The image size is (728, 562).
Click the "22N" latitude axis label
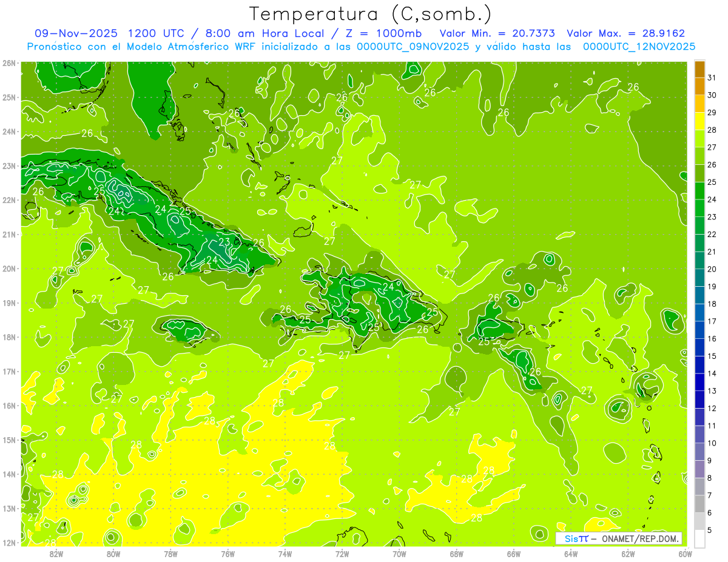coord(10,200)
